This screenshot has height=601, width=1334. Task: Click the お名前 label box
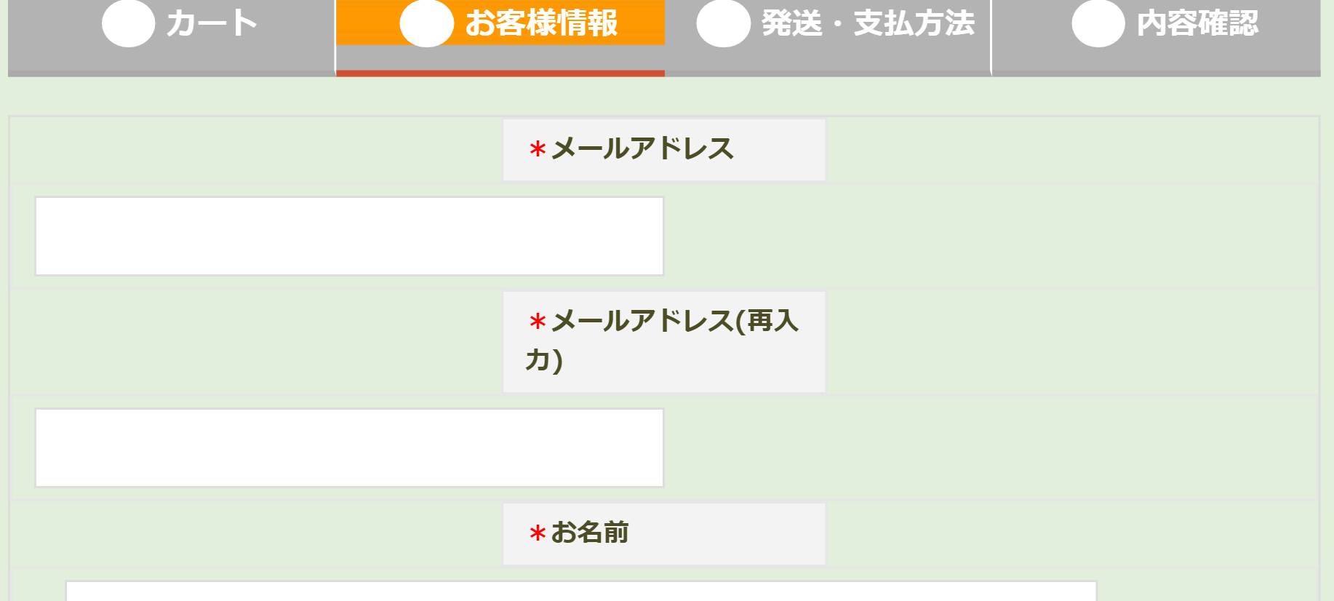664,534
